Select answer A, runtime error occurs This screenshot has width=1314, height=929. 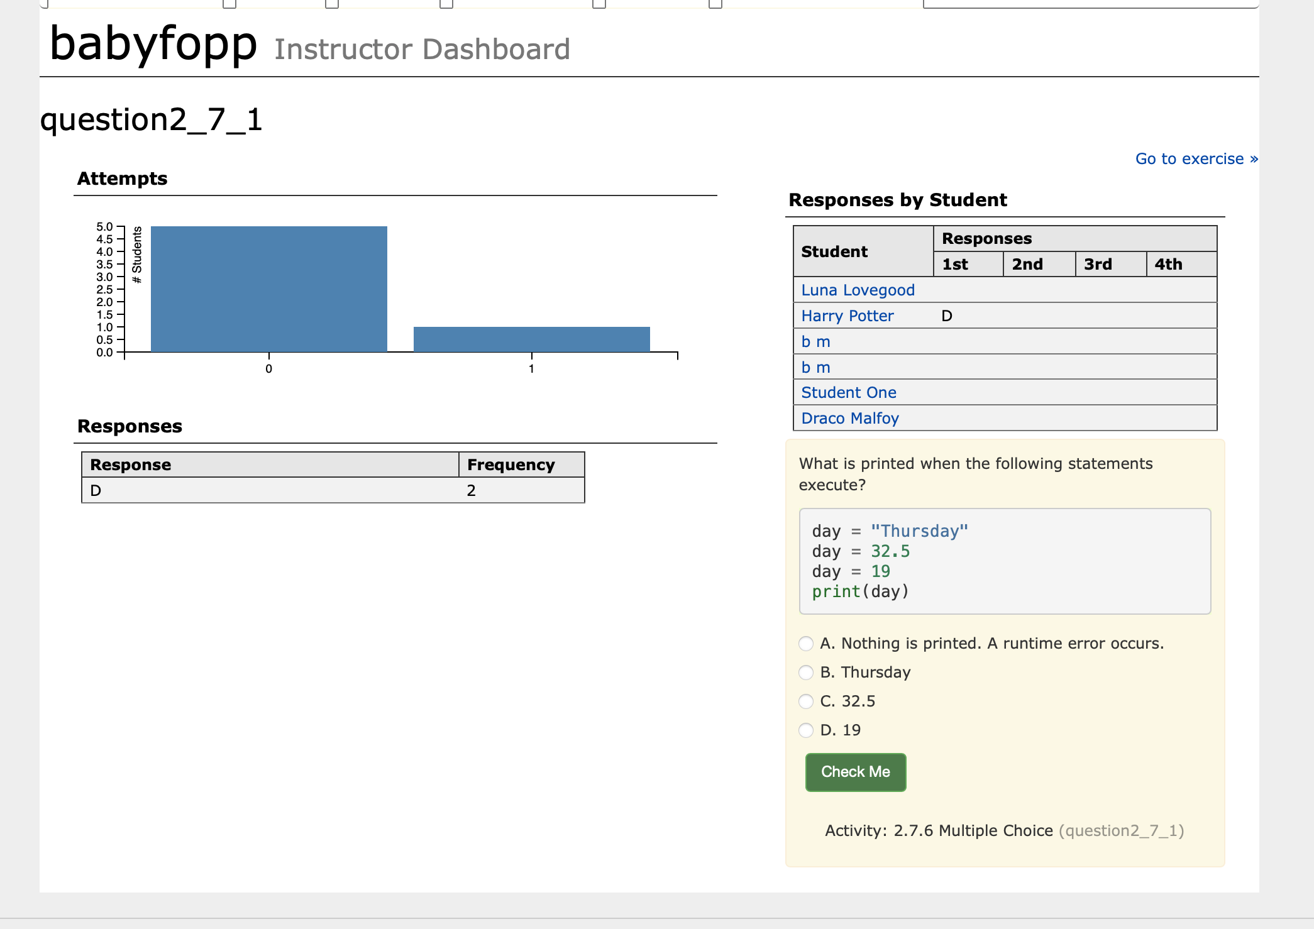[x=806, y=644]
